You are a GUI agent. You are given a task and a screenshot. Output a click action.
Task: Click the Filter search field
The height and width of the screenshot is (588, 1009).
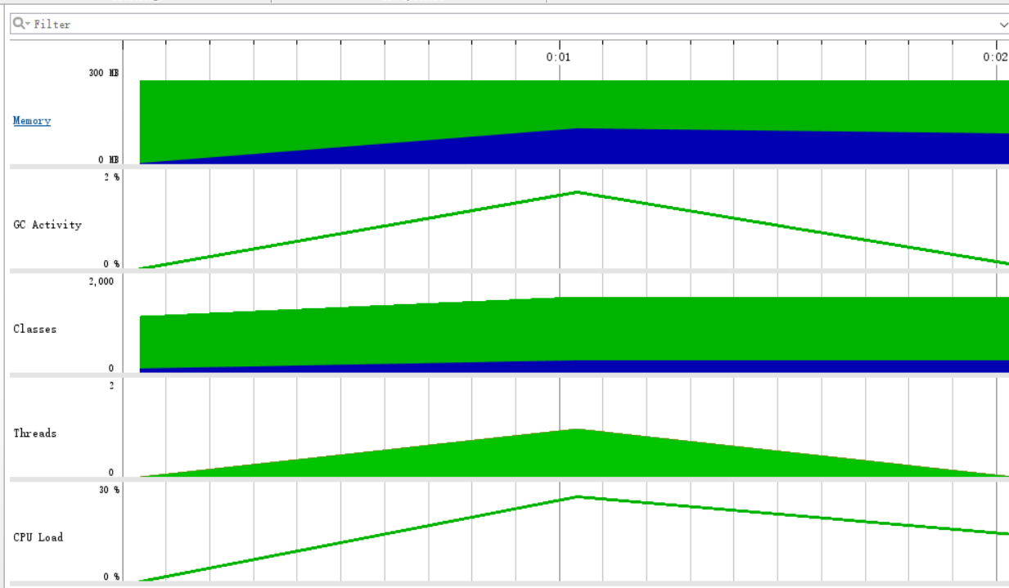click(510, 25)
